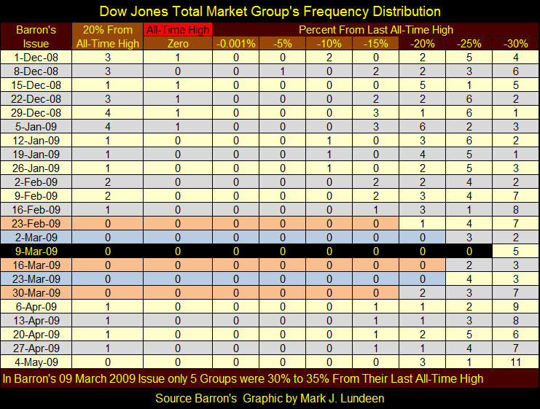540x409 pixels.
Task: Select the '1-Dec-08' date cell
Action: click(x=36, y=57)
